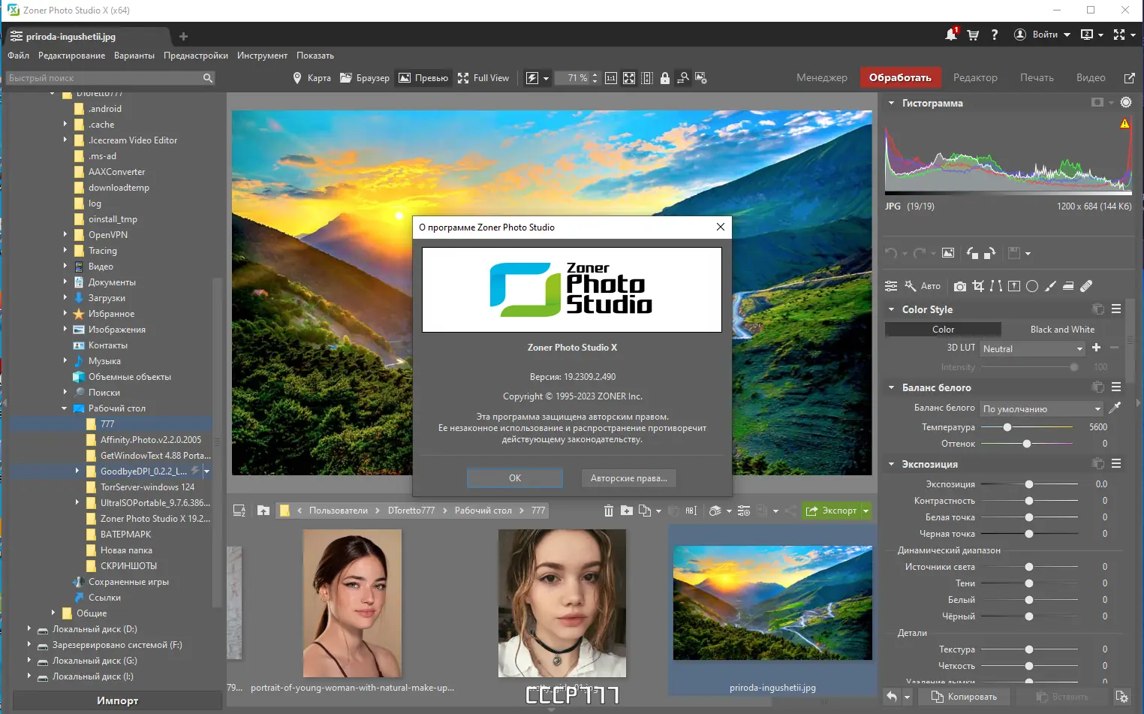
Task: Open the Авторские права... button
Action: 629,478
